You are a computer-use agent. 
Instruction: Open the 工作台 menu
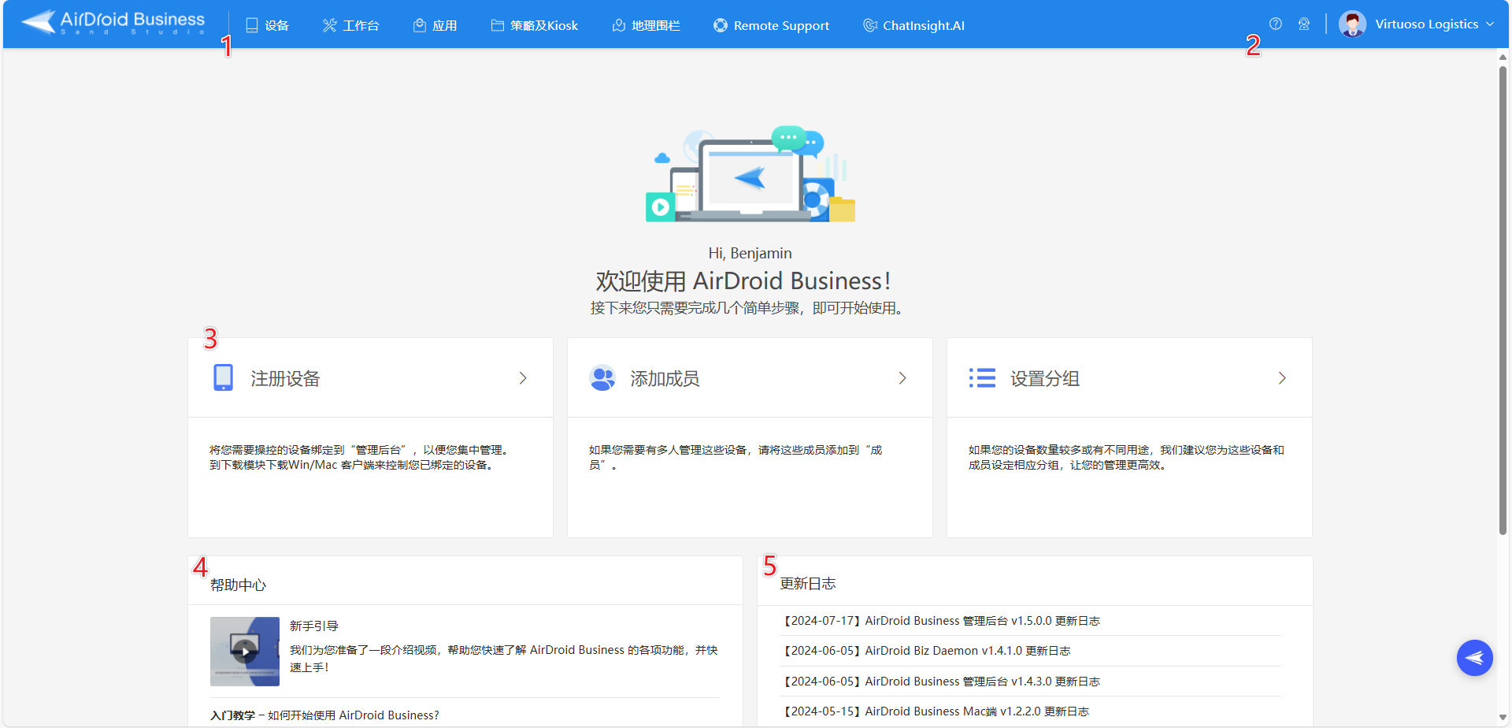(x=351, y=25)
